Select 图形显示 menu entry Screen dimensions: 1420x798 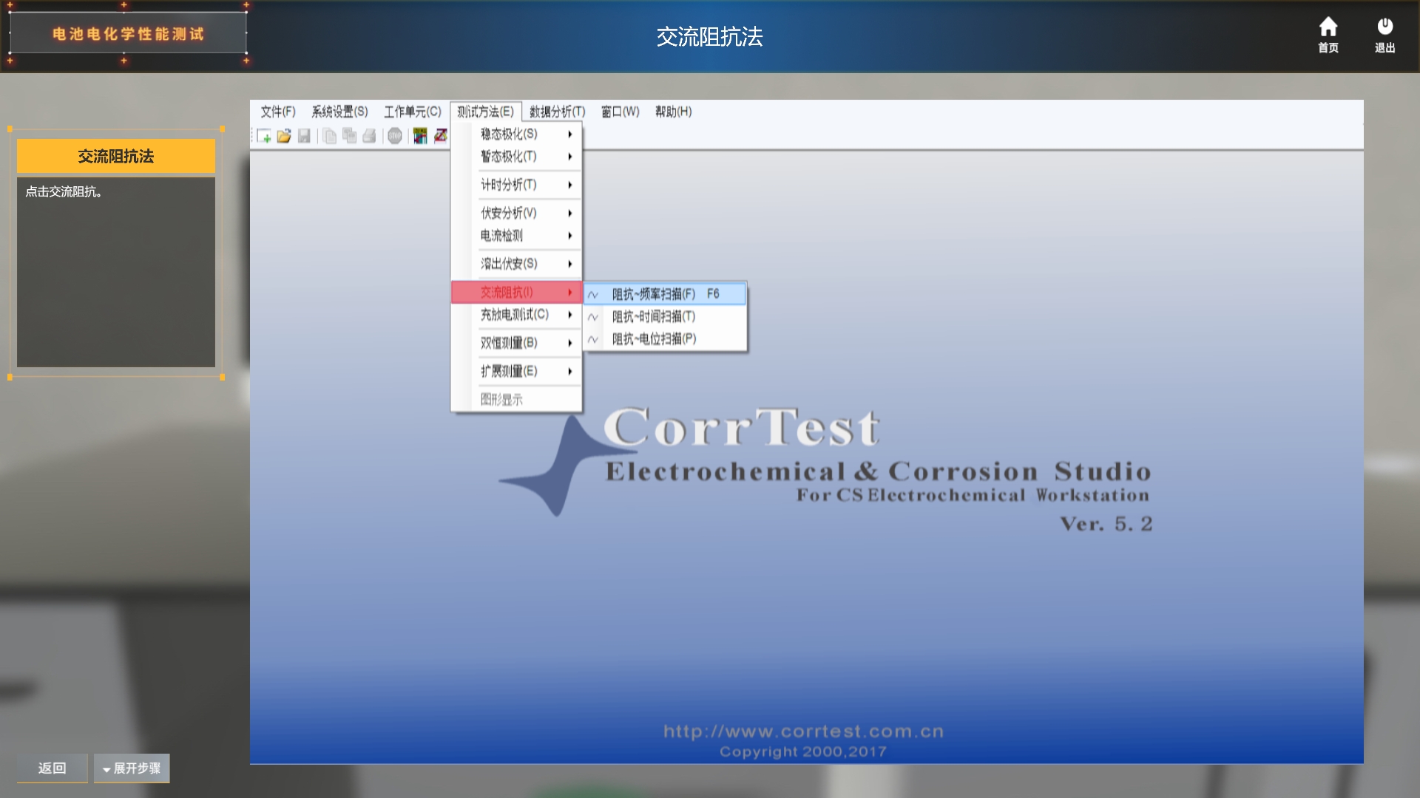pyautogui.click(x=516, y=400)
